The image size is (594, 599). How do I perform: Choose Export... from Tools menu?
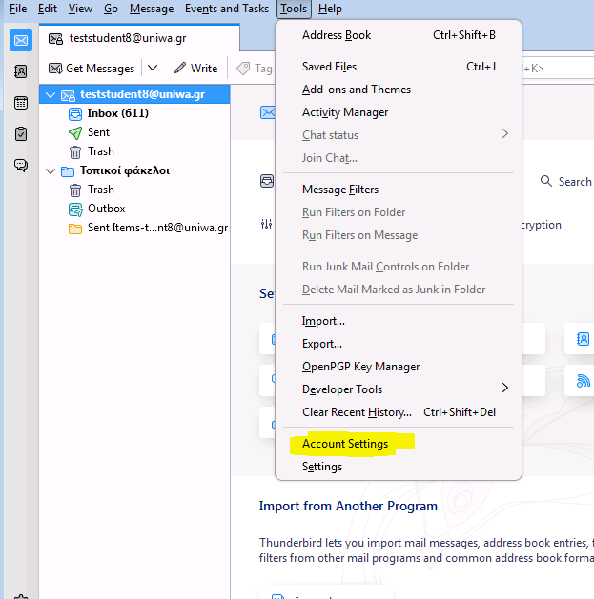coord(399,344)
